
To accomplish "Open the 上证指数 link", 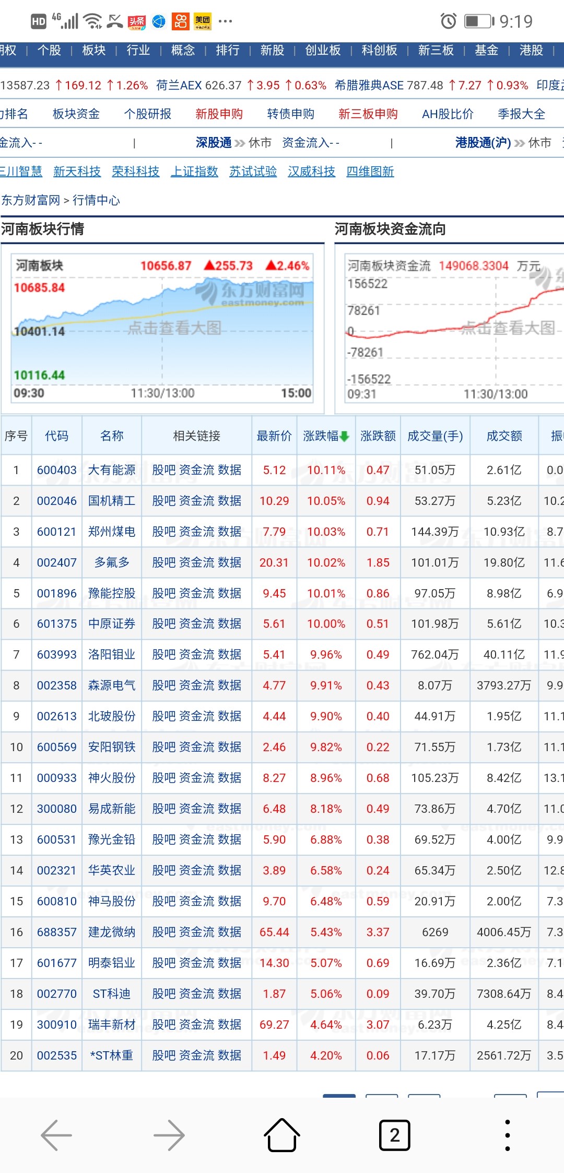I will click(194, 171).
